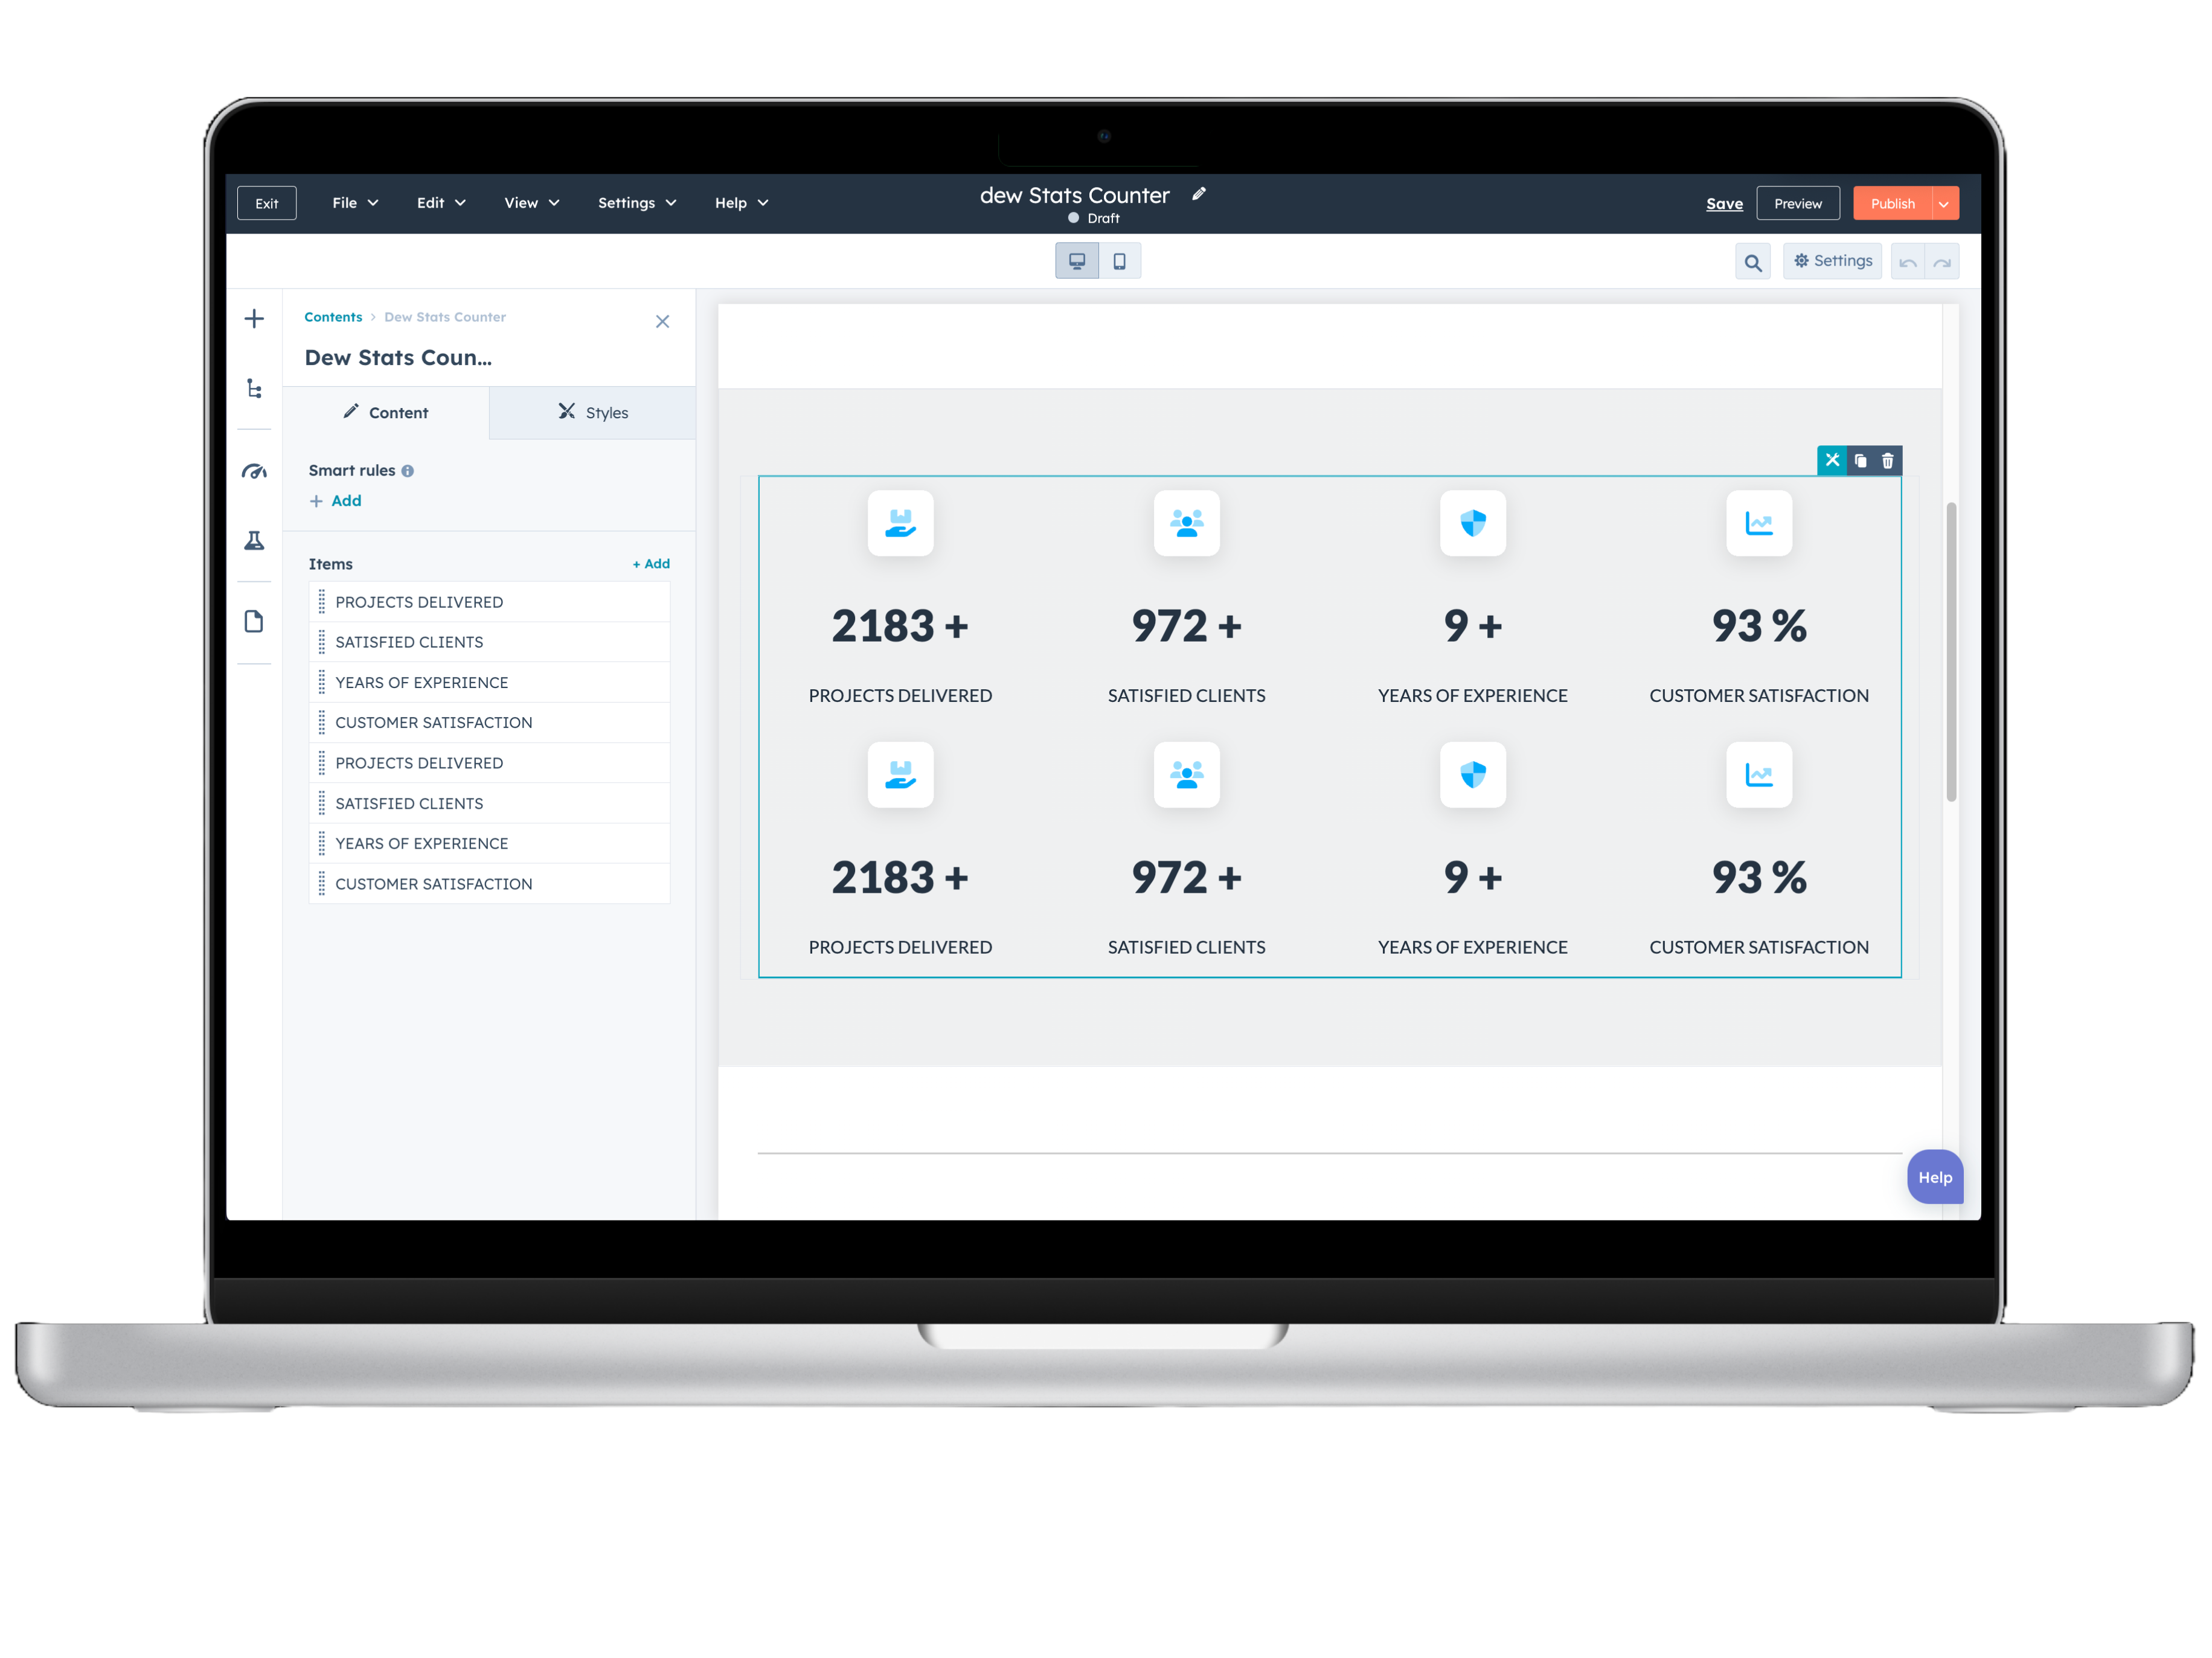The image size is (2212, 1658).
Task: Delete module with the trash icon
Action: tap(1887, 461)
